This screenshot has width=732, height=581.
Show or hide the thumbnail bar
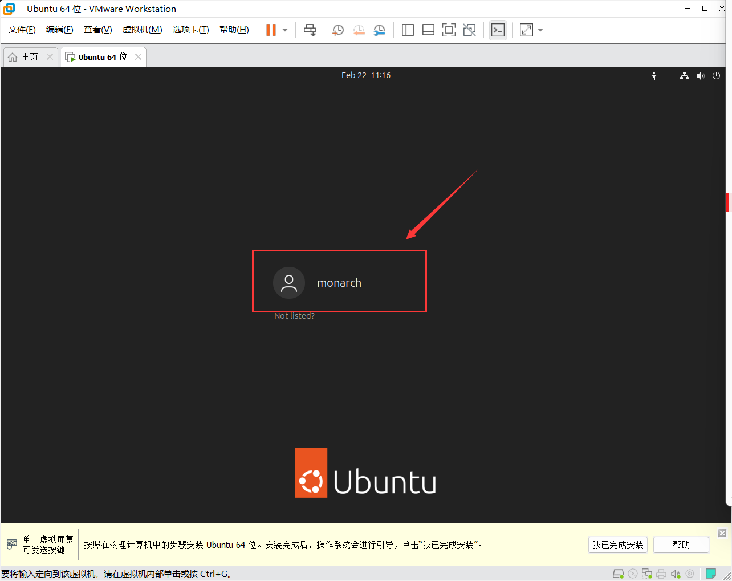428,30
